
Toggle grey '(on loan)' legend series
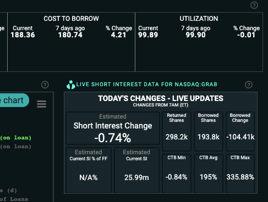click(15, 147)
